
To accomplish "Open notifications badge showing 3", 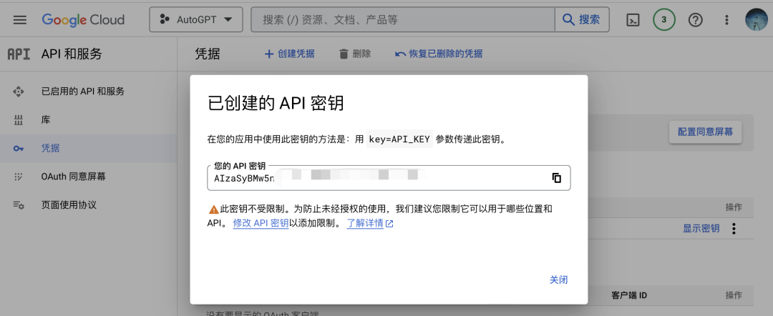I will click(x=664, y=20).
